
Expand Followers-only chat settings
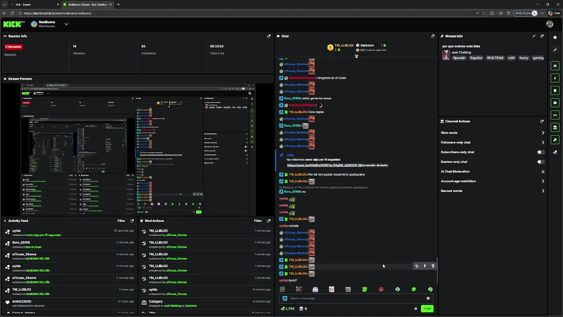click(x=543, y=142)
